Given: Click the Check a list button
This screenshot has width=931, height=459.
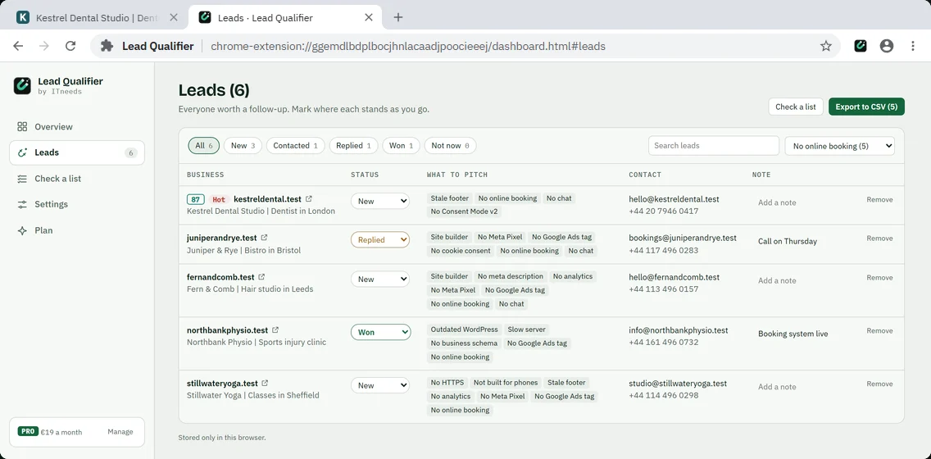Looking at the screenshot, I should coord(796,107).
